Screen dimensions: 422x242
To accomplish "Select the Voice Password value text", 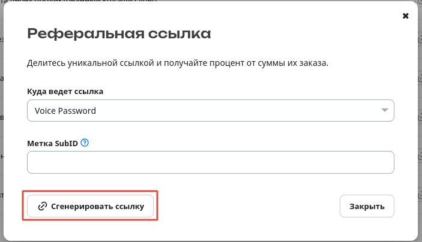I will (x=65, y=111).
